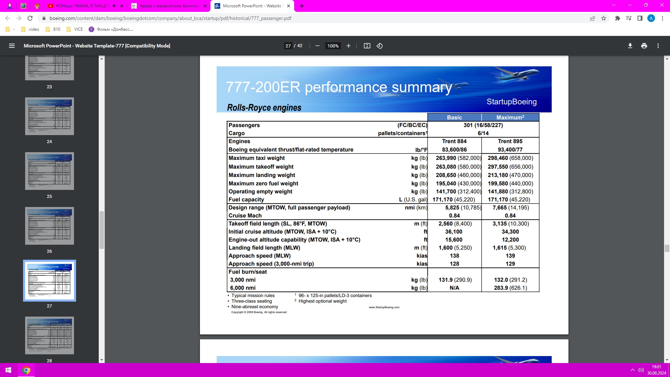670x377 pixels.
Task: Mute the YouTube tab audio icon
Action: coord(114,6)
